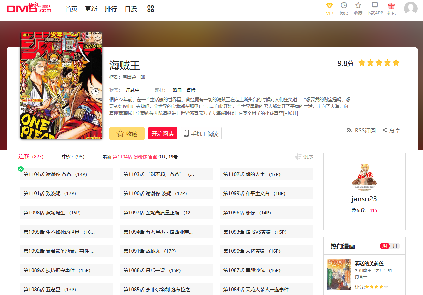Open chapter 第1088话 最后一课
This screenshot has width=423, height=295.
[166, 270]
